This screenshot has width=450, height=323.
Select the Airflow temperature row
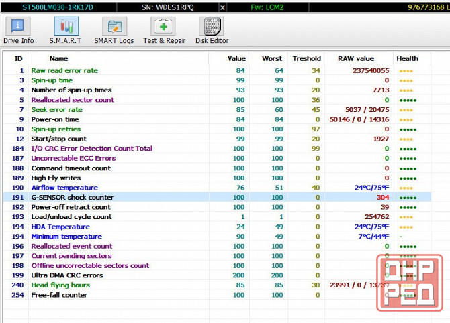(217, 187)
